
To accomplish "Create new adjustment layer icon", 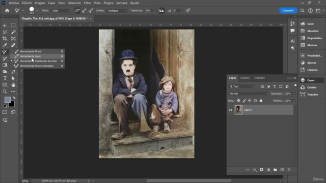I will 268,170.
